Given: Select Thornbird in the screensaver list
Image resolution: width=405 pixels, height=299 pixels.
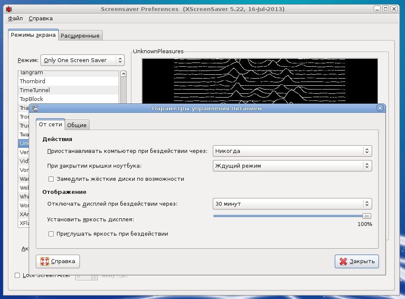Looking at the screenshot, I should pyautogui.click(x=68, y=82).
